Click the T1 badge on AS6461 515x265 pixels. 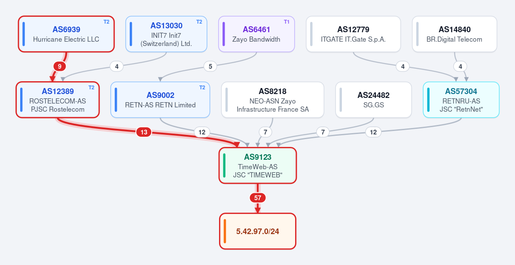tap(287, 21)
